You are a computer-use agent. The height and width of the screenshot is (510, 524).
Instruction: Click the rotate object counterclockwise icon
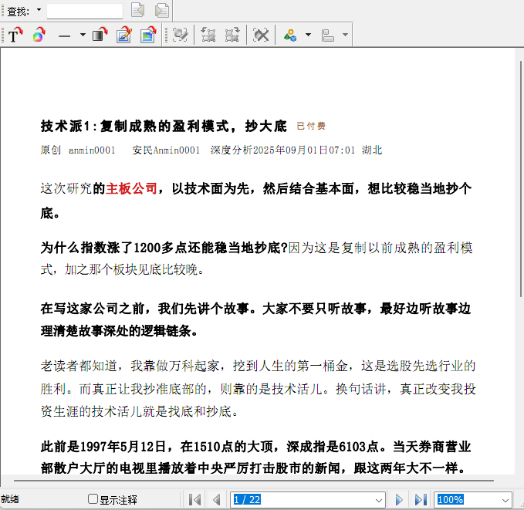[x=208, y=35]
